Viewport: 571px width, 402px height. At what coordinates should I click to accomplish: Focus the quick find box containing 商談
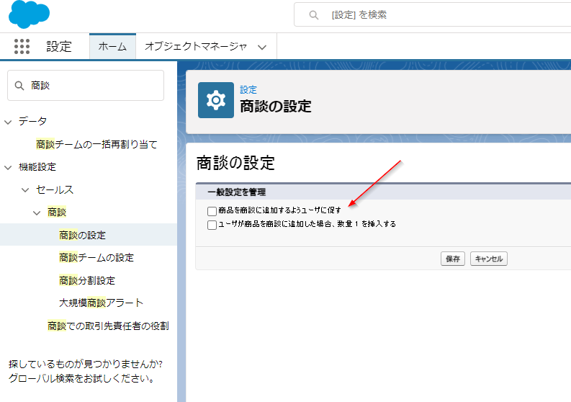click(x=86, y=85)
